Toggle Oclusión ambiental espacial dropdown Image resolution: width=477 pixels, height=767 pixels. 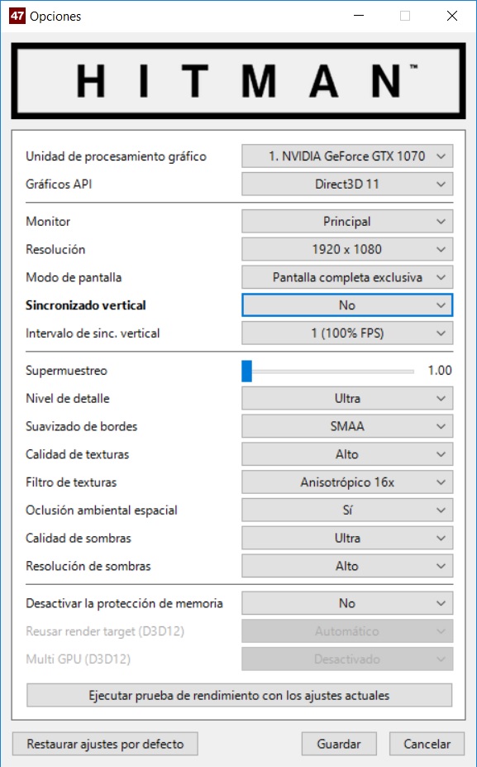point(347,511)
